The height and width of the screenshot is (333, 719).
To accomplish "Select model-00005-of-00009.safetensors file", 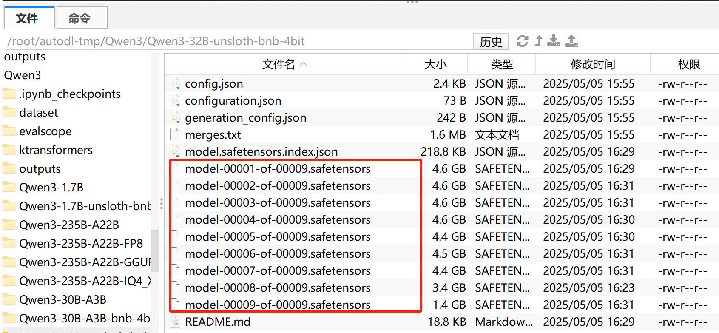I will click(278, 237).
